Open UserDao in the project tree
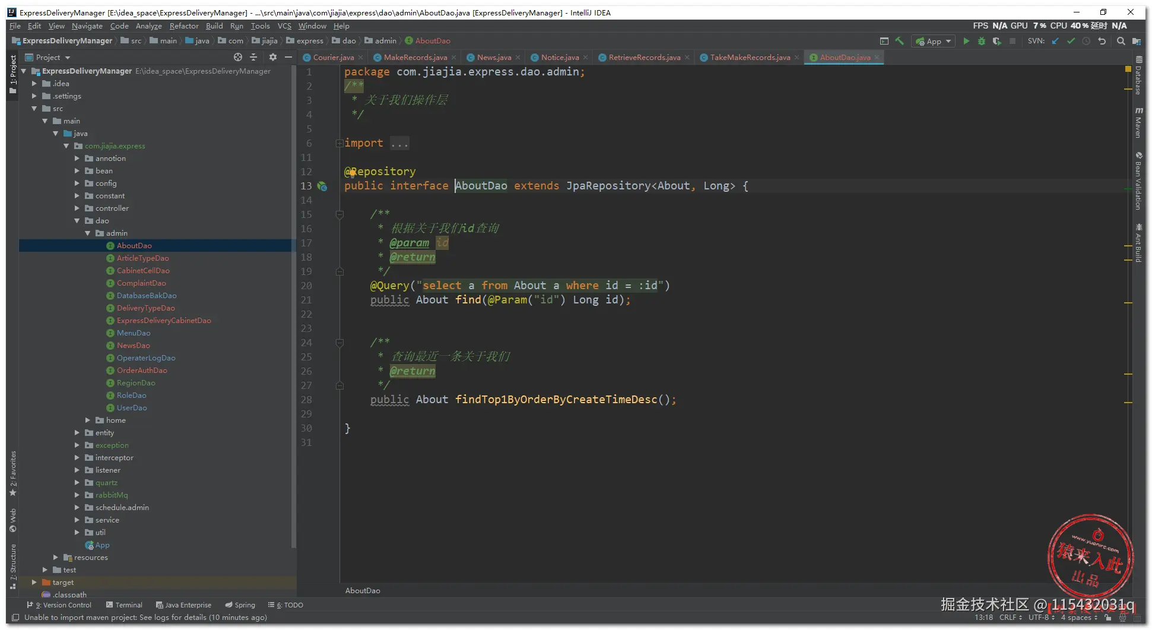This screenshot has height=630, width=1152. point(132,408)
